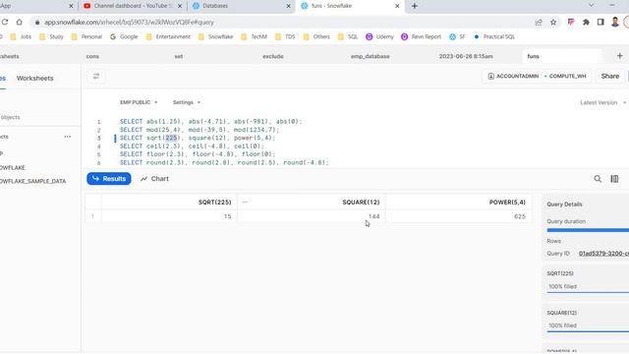Switch to the Databases browser tab
Screen dimensions: 629x354
coord(241,6)
